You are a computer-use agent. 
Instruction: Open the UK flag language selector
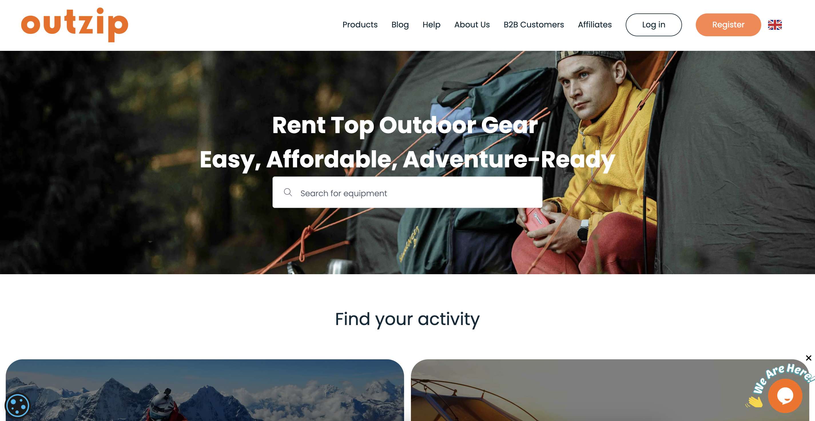point(774,25)
